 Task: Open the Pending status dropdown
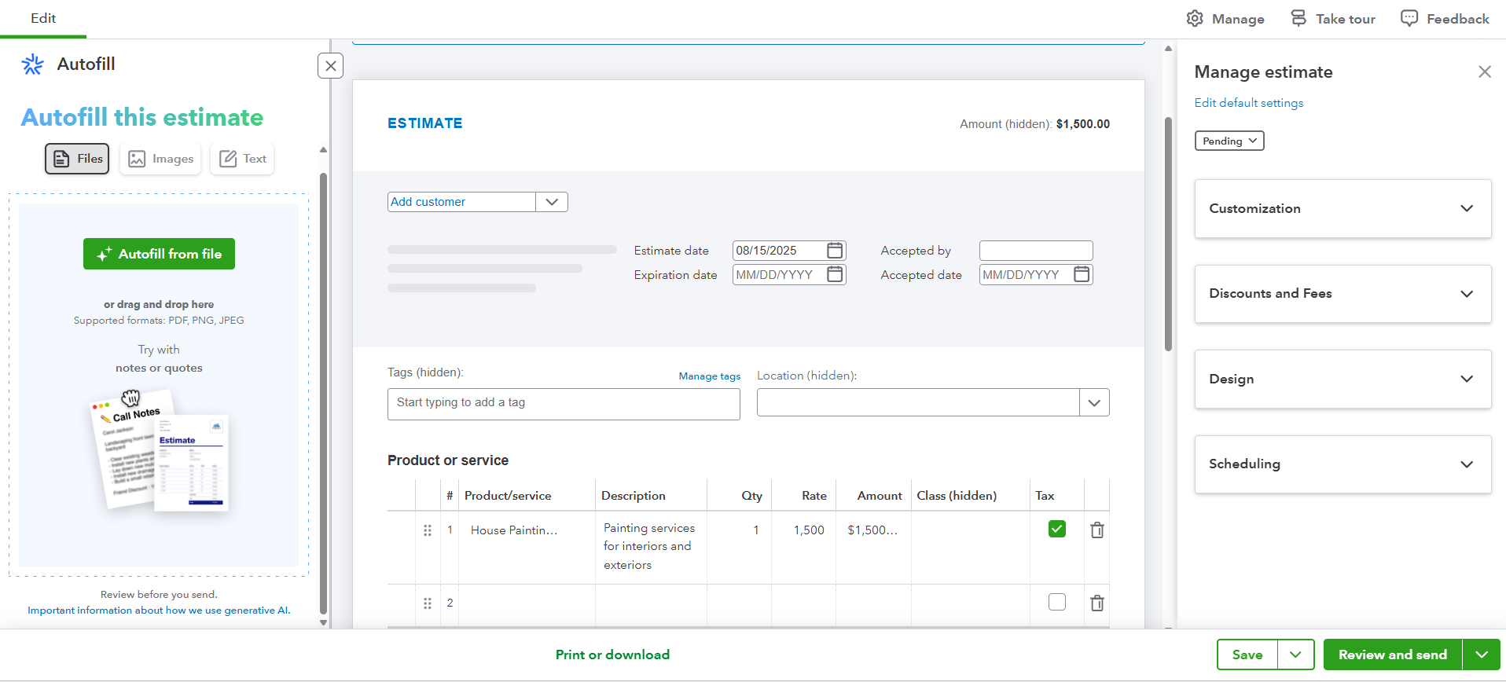(x=1229, y=141)
